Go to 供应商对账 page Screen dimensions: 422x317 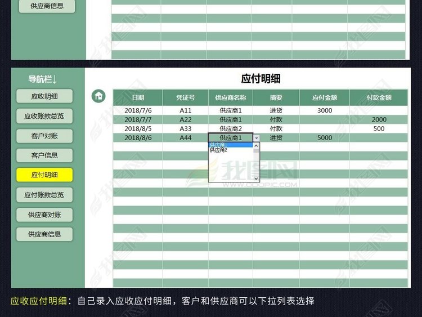pos(44,215)
